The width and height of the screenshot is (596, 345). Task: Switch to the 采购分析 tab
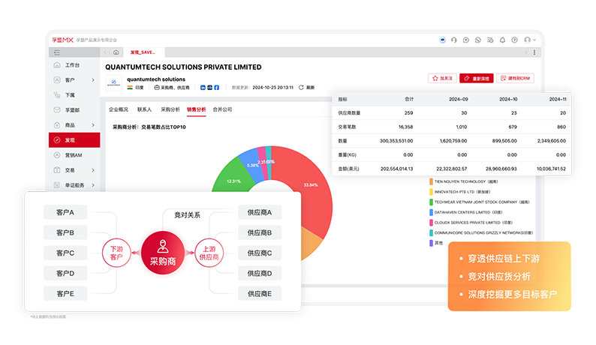pyautogui.click(x=170, y=109)
